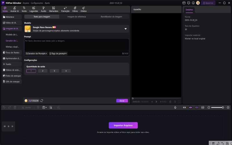Screen dimensions: 232x145
Task: Switch to Imagem de referência tab
Action: [x=77, y=17]
